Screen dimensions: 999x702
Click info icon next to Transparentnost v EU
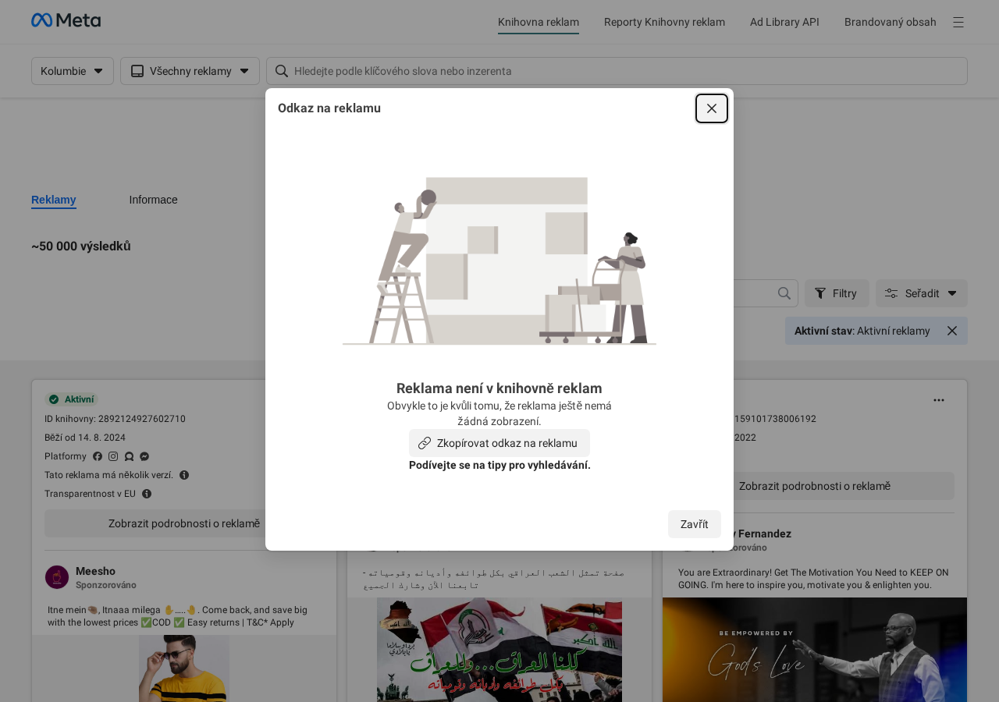pyautogui.click(x=147, y=494)
